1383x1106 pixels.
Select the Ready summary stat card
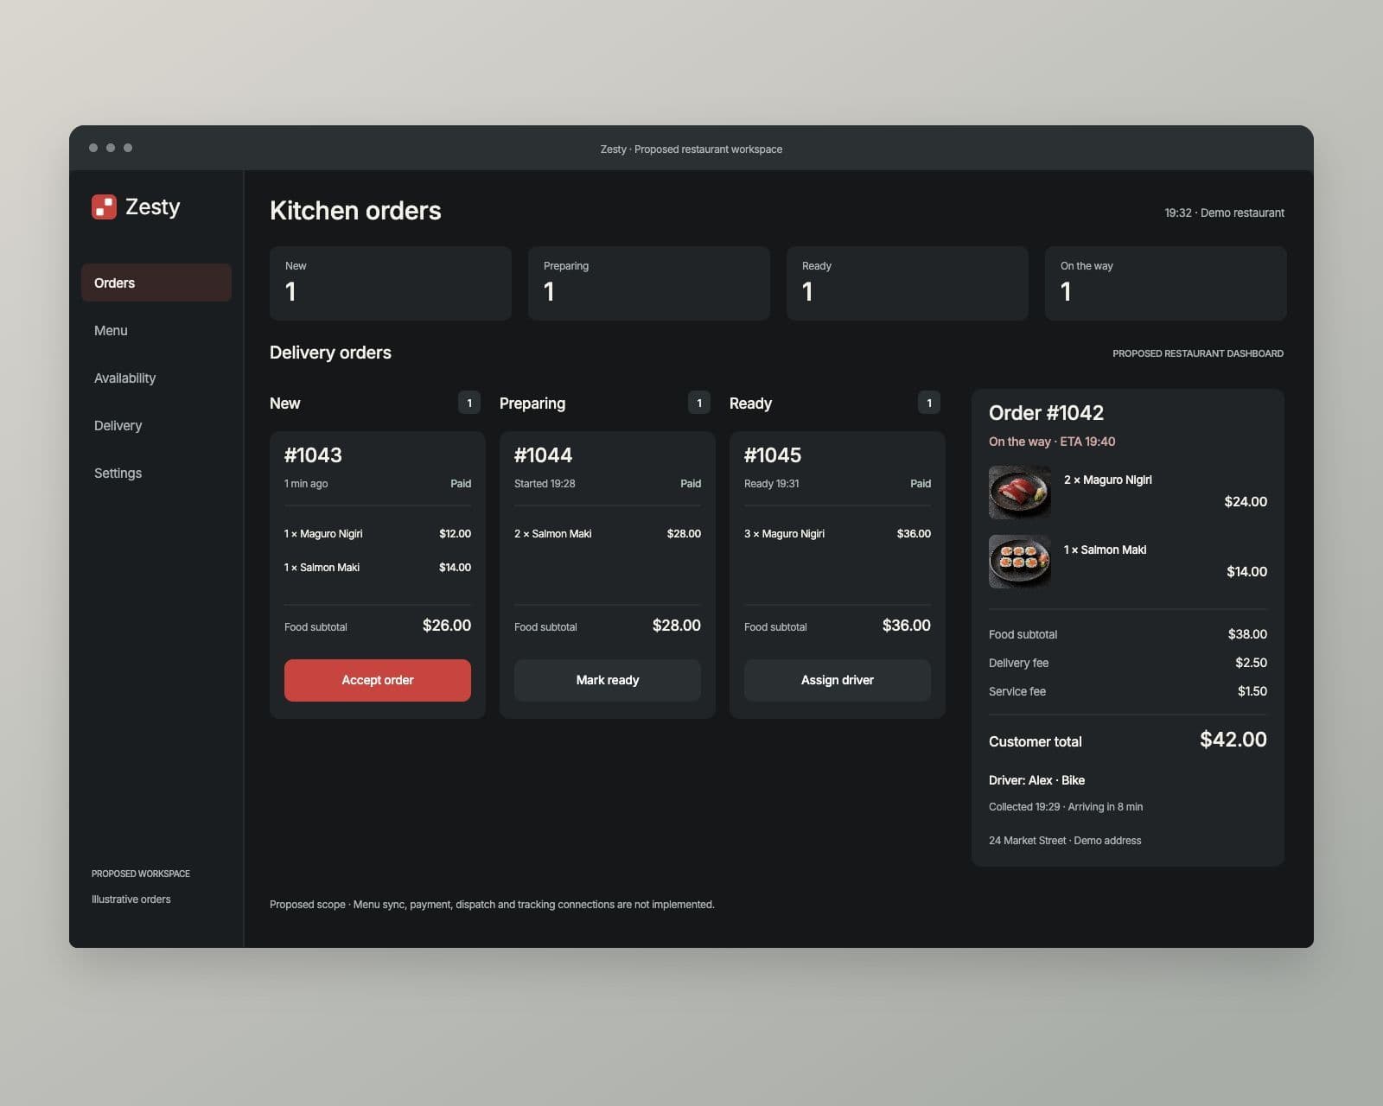pos(908,283)
